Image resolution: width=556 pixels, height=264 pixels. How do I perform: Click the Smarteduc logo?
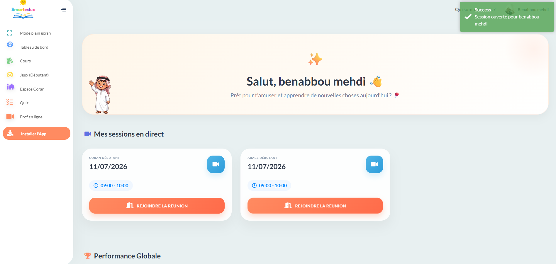(23, 10)
